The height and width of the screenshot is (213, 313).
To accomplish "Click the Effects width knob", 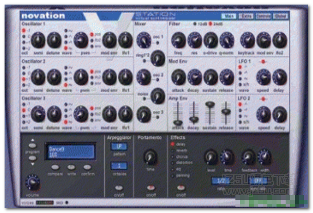I will click(x=265, y=157).
